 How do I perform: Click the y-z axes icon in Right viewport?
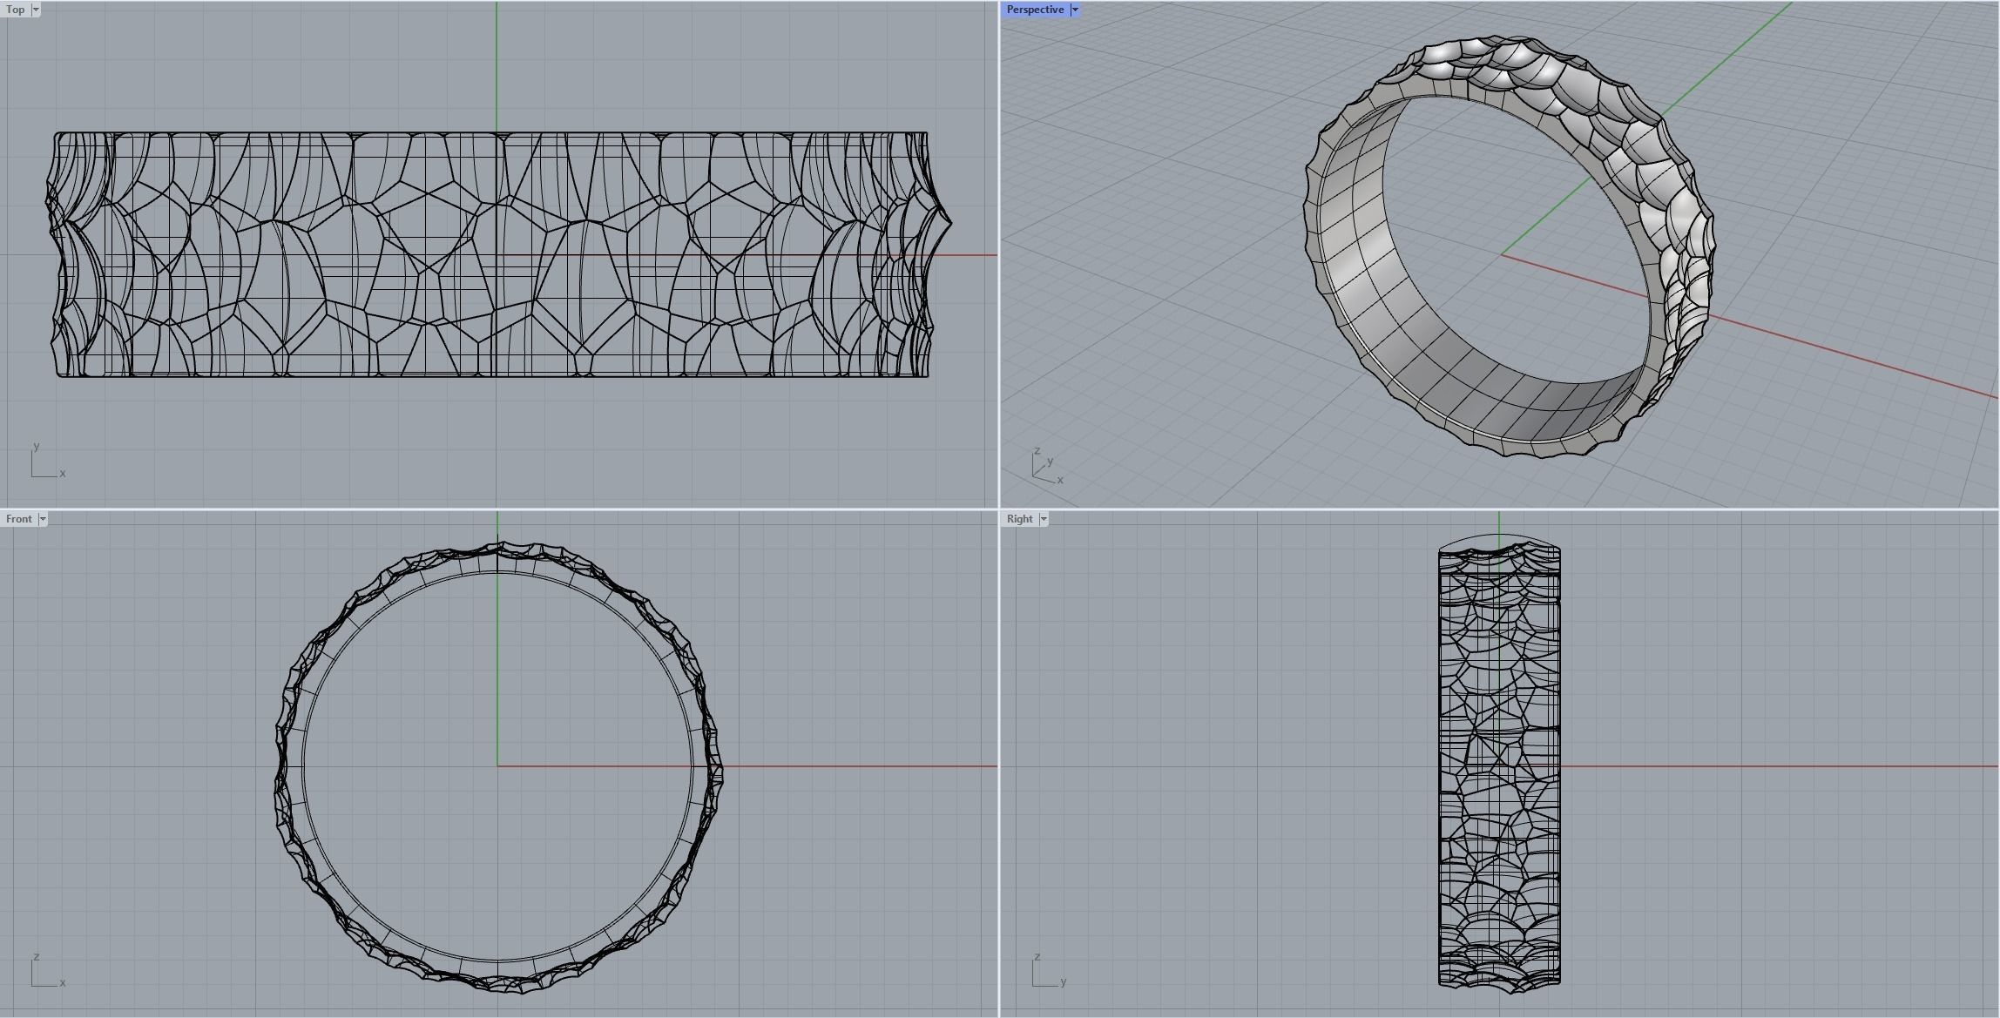(x=1049, y=970)
